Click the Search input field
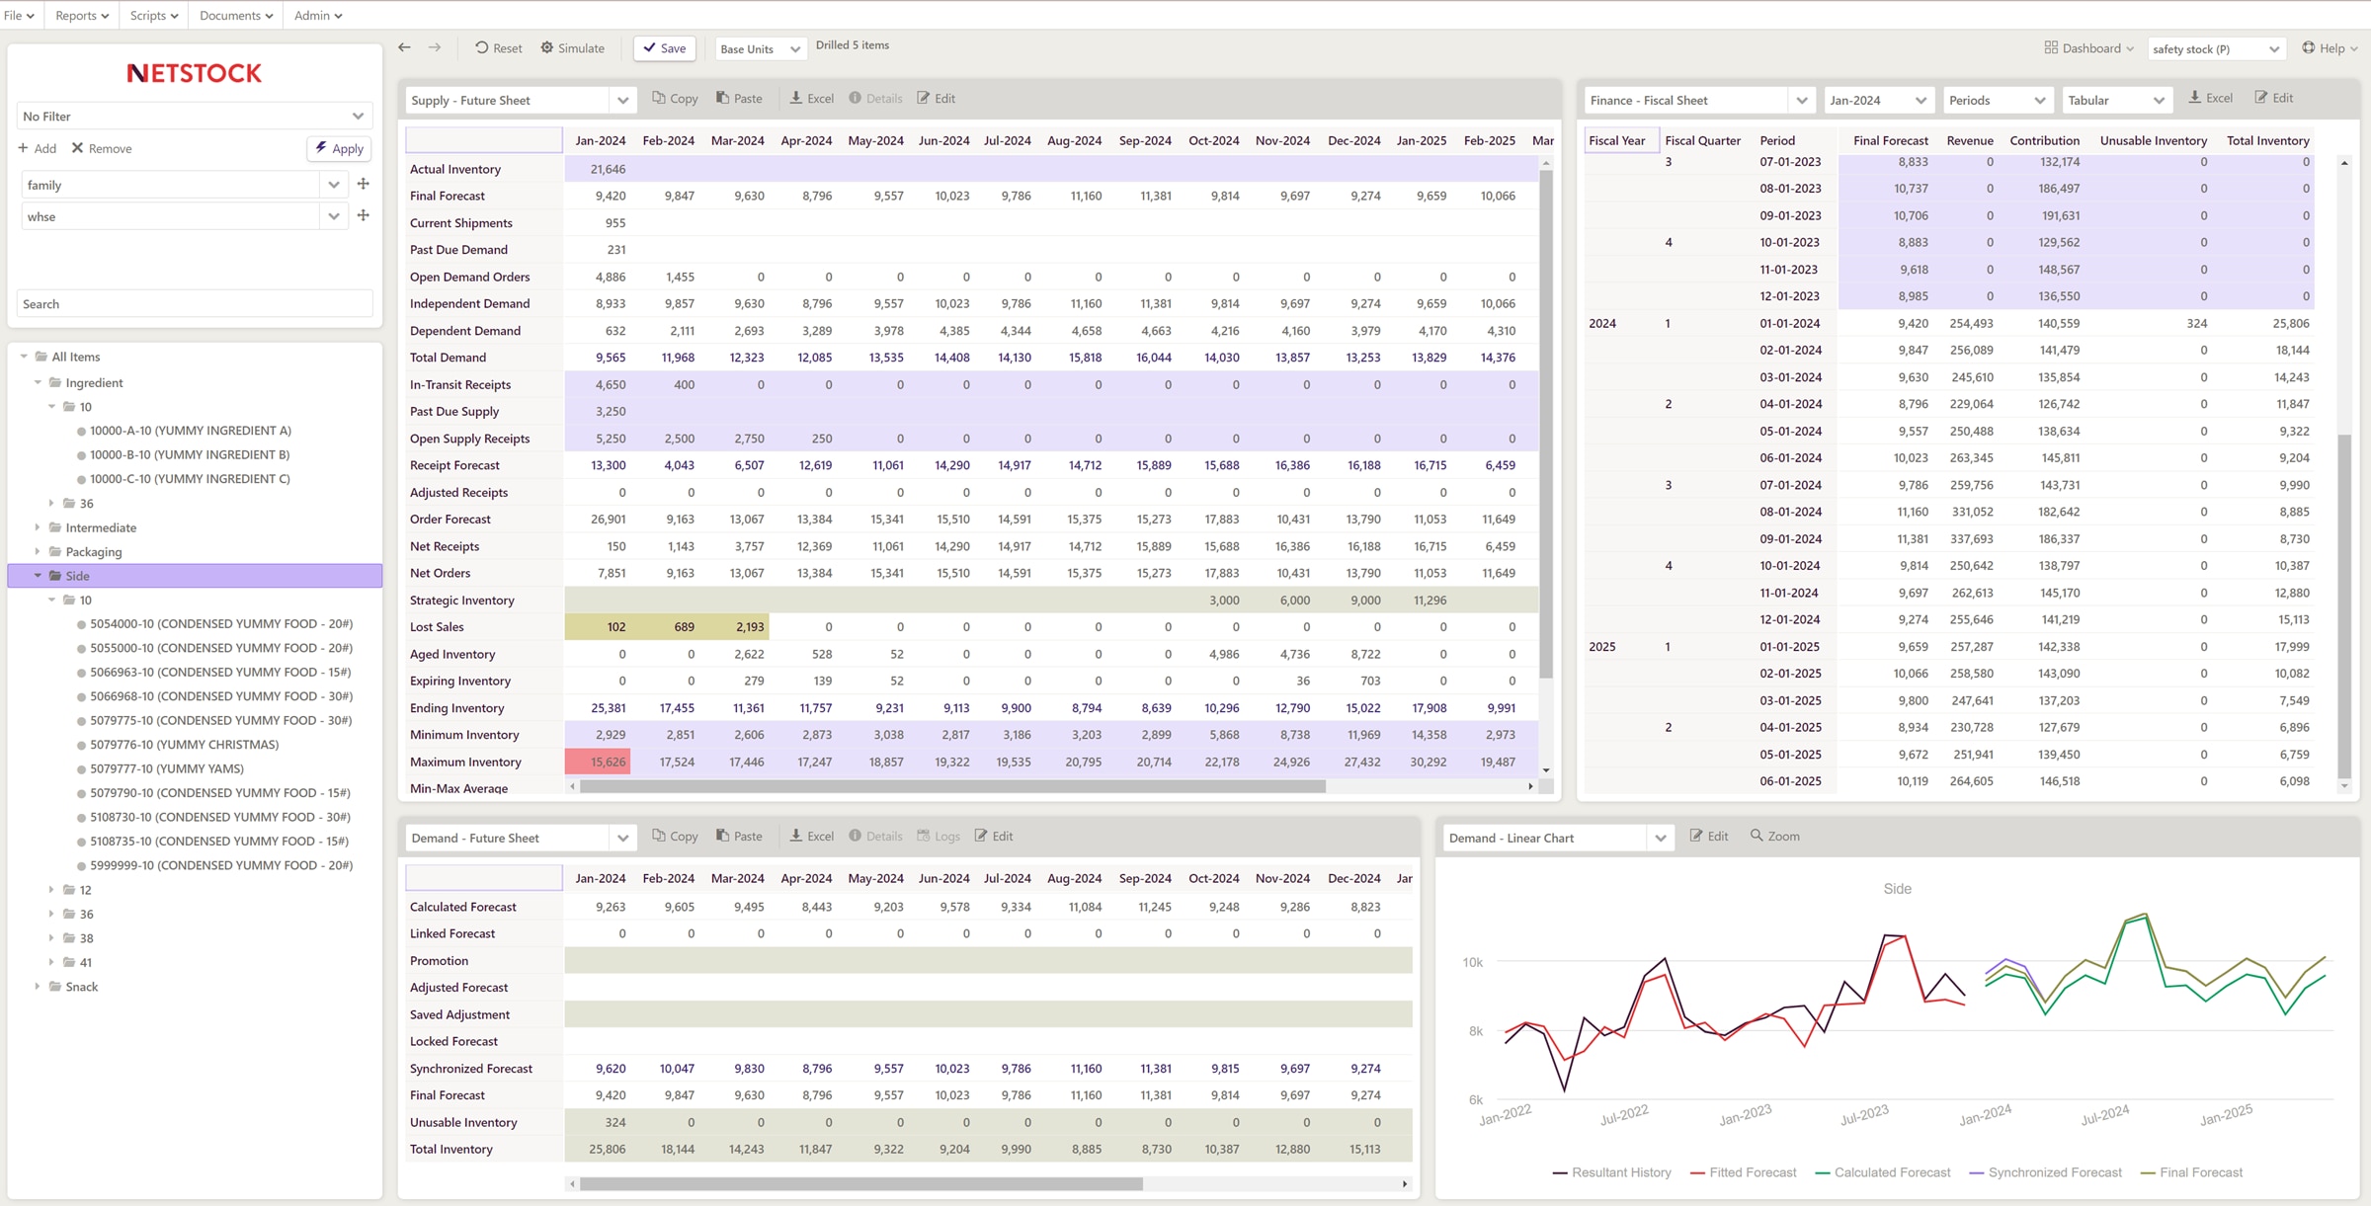The height and width of the screenshot is (1206, 2371). point(195,303)
